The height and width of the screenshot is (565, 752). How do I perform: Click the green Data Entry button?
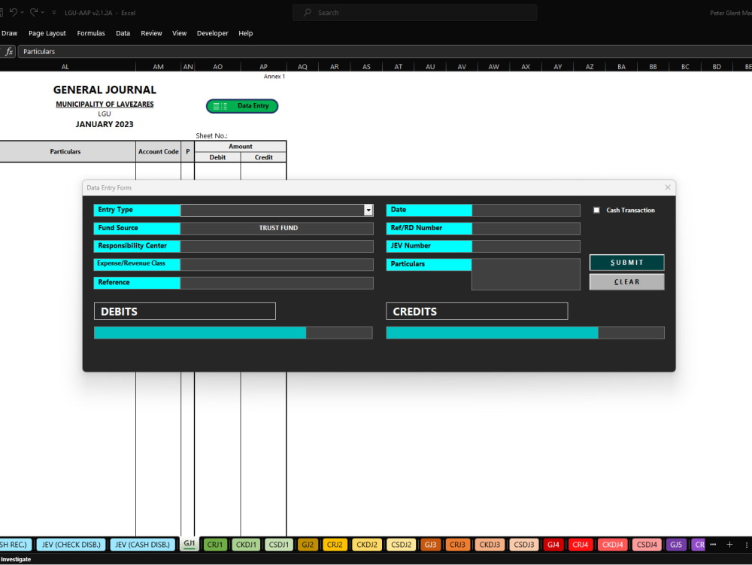(x=242, y=106)
